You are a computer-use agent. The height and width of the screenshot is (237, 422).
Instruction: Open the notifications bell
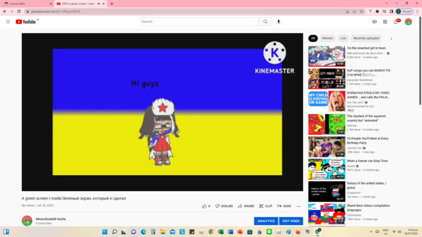pyautogui.click(x=396, y=22)
